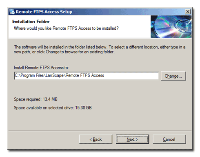The image size is (200, 157).
Task: Click the 'Space available on selected drive' text
Action: click(x=44, y=108)
